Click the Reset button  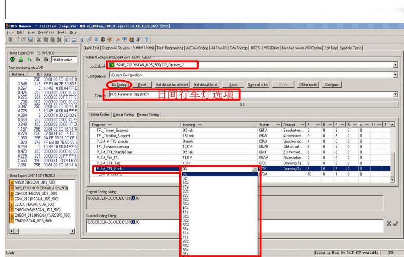tap(142, 85)
